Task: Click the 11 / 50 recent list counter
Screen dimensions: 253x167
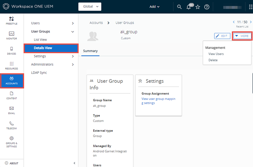Action: click(x=242, y=22)
